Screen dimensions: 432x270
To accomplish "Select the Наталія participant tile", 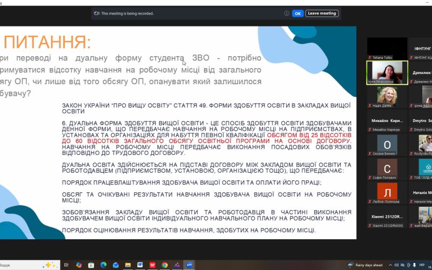I will pos(421,193).
